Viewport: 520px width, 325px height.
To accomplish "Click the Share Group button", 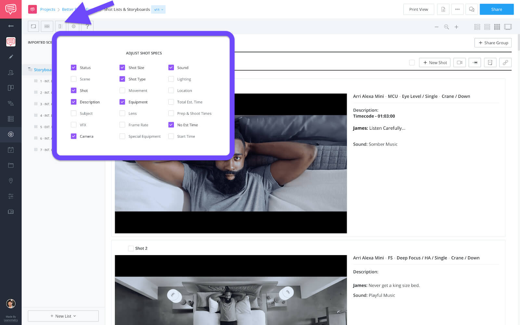I will point(493,43).
